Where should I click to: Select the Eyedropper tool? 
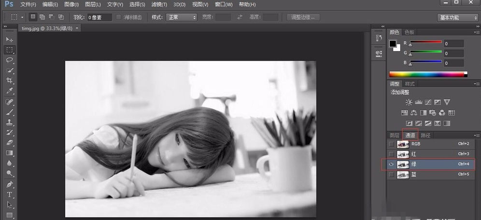pyautogui.click(x=10, y=91)
